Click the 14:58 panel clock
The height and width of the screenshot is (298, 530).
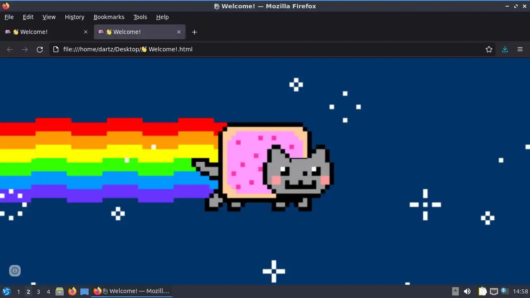[520, 291]
